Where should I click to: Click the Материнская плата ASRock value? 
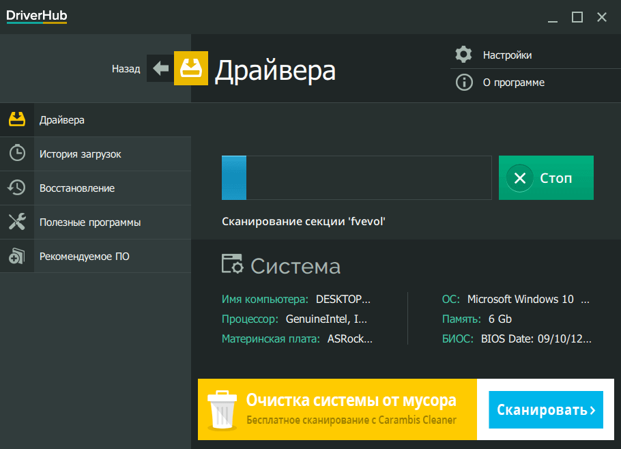[x=349, y=339]
